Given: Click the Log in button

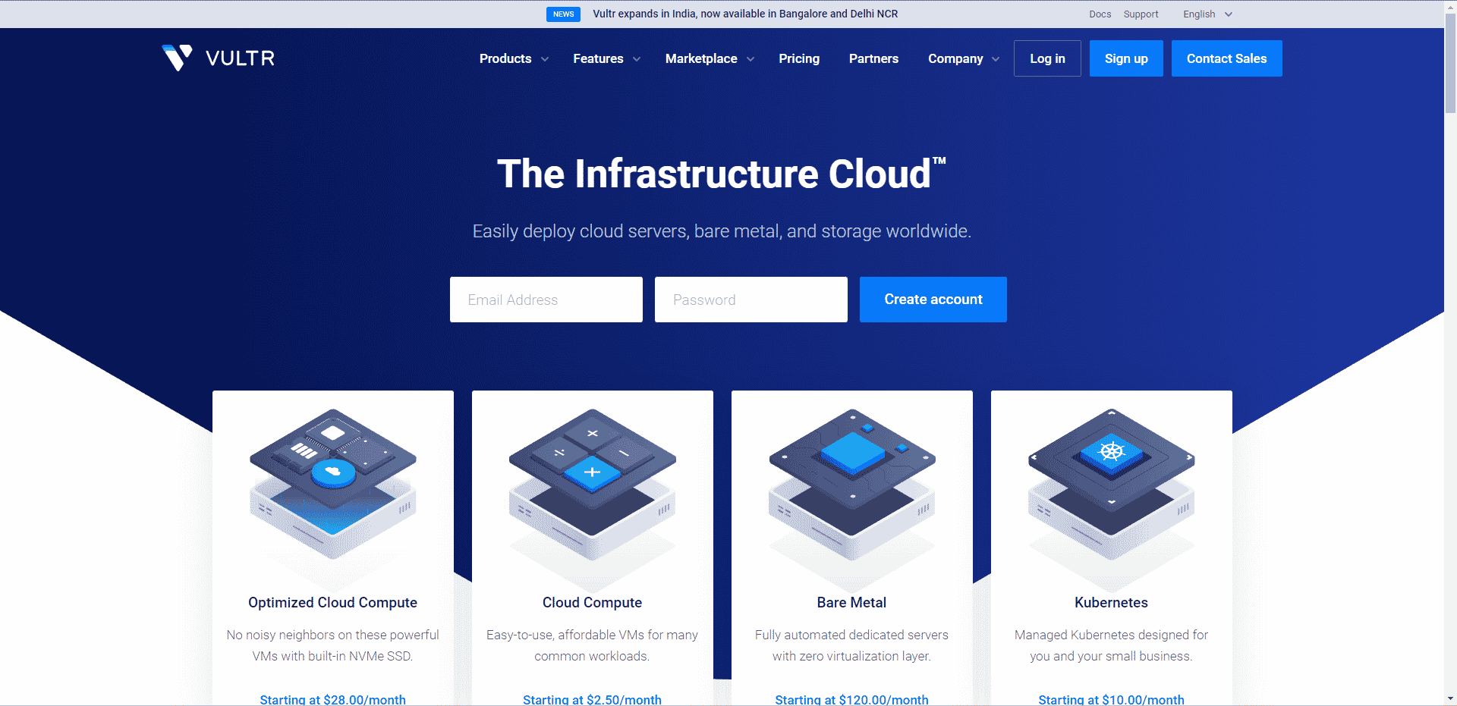Looking at the screenshot, I should pos(1047,58).
